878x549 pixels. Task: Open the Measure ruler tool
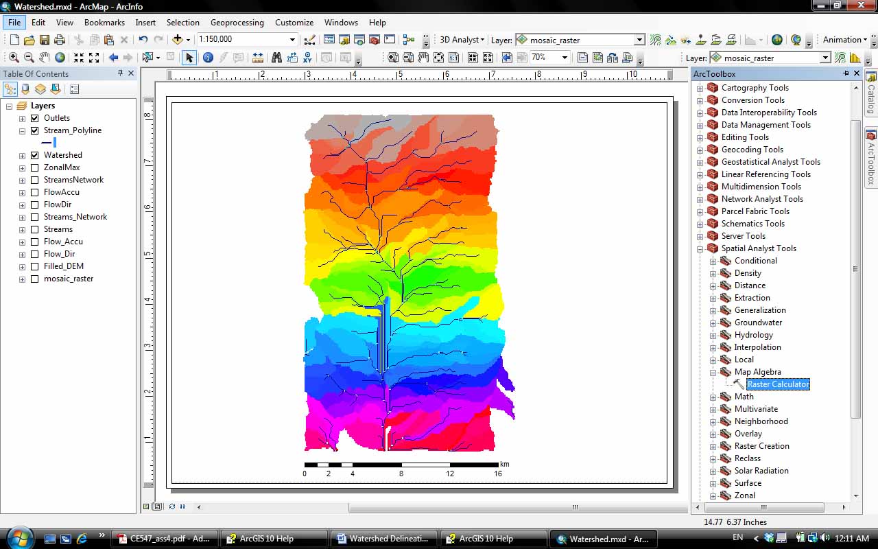(258, 58)
